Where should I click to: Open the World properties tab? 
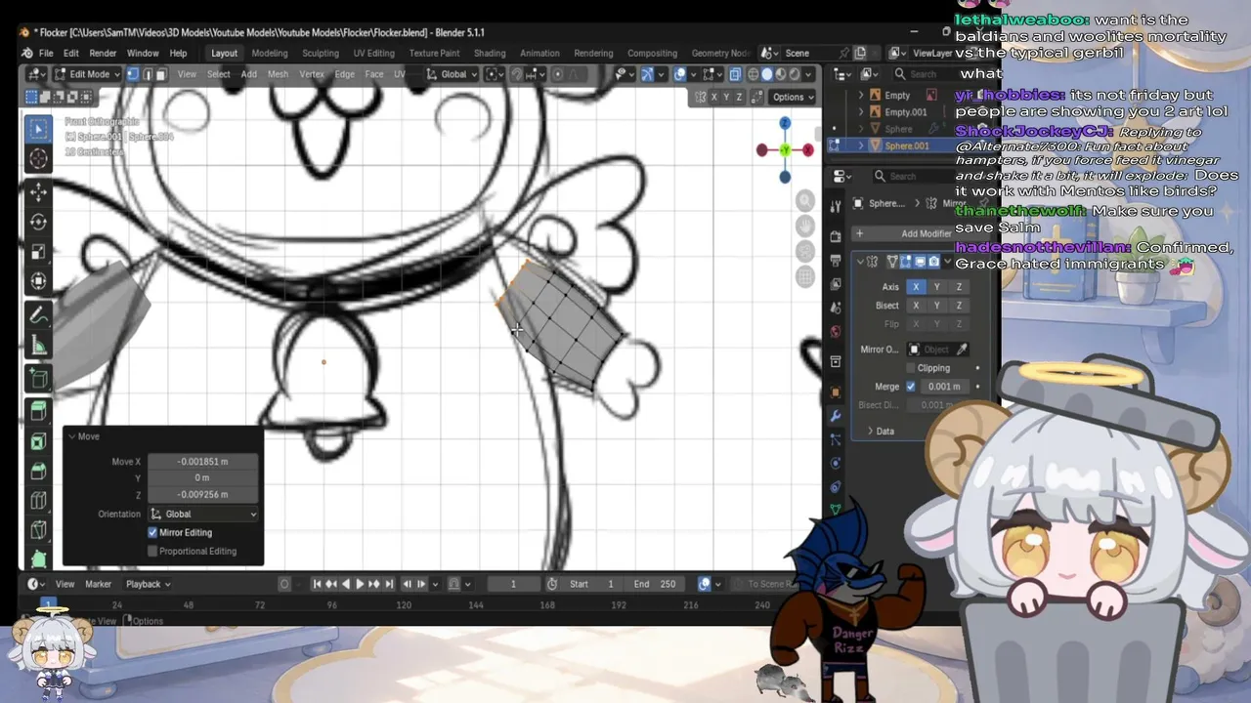836,332
